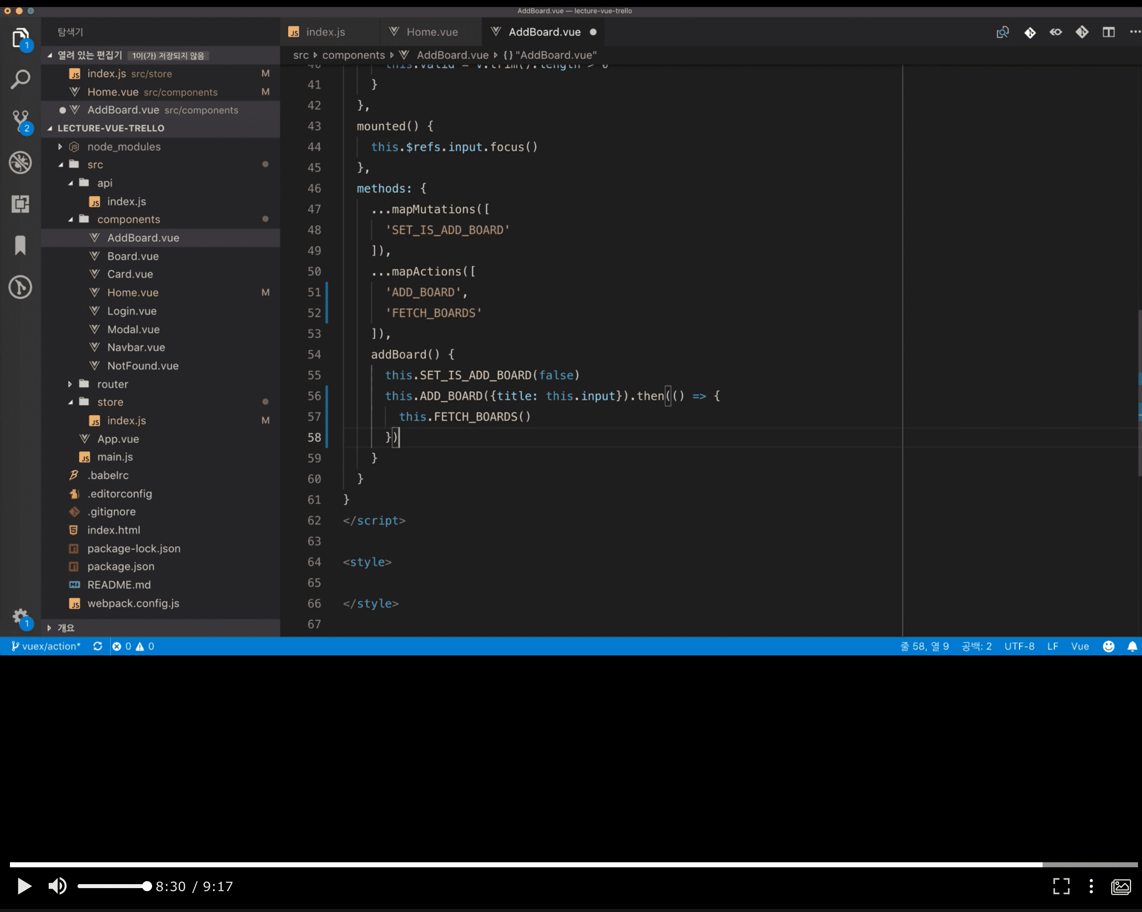This screenshot has width=1142, height=912.
Task: Close AddBoard.vue tab via unsaved dot
Action: [593, 32]
